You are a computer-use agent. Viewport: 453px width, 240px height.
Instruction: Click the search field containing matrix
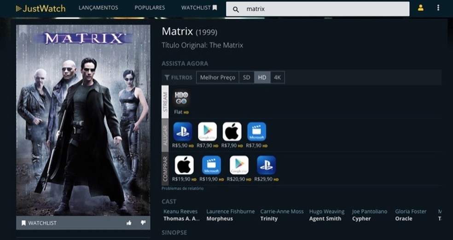coord(318,9)
